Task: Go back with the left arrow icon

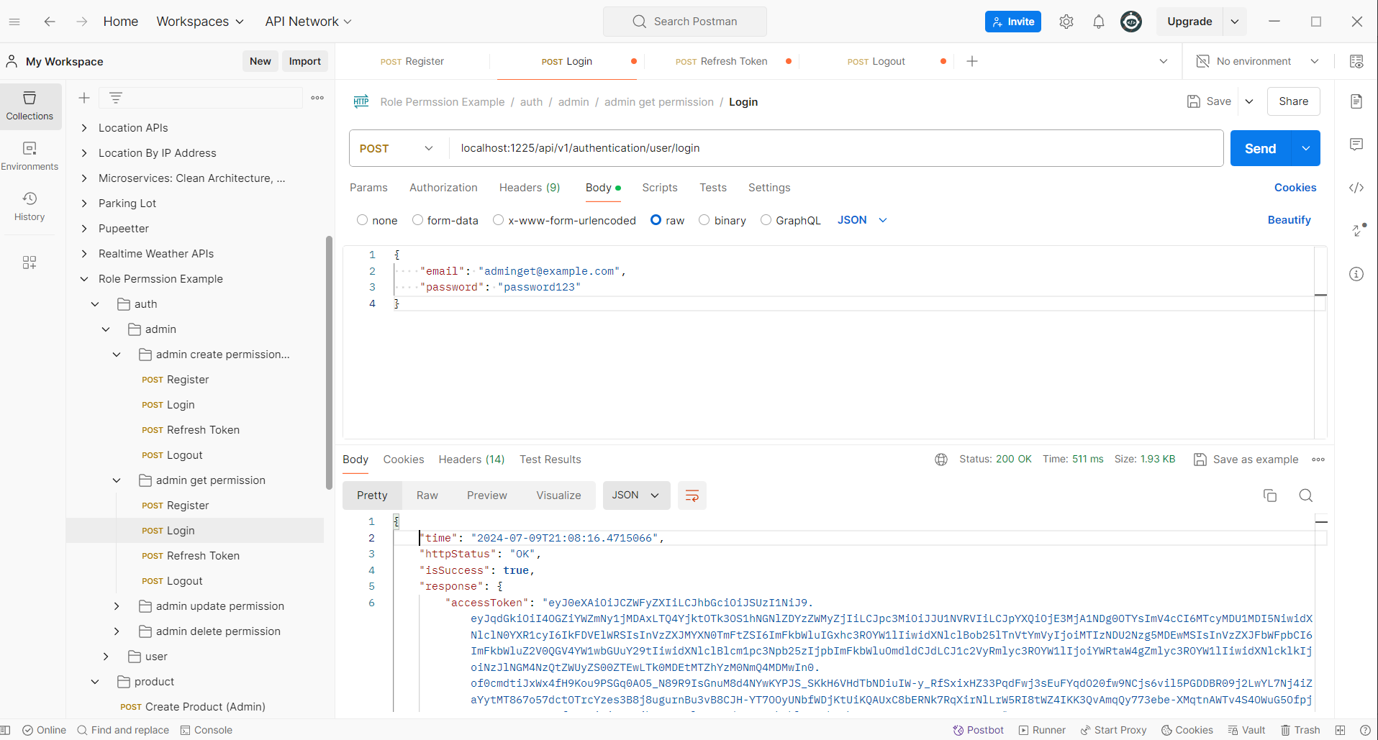Action: pos(50,22)
